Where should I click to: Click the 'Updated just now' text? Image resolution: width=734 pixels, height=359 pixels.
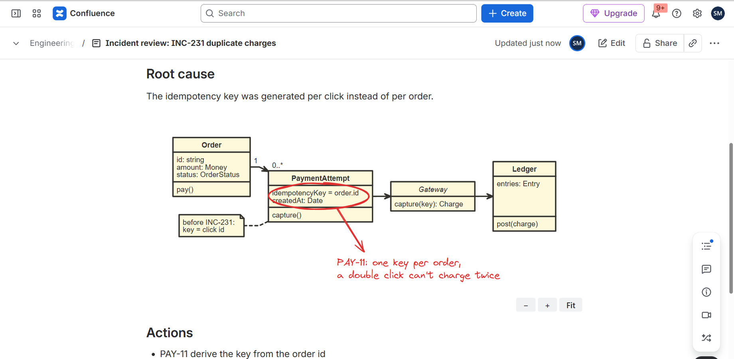(x=528, y=43)
